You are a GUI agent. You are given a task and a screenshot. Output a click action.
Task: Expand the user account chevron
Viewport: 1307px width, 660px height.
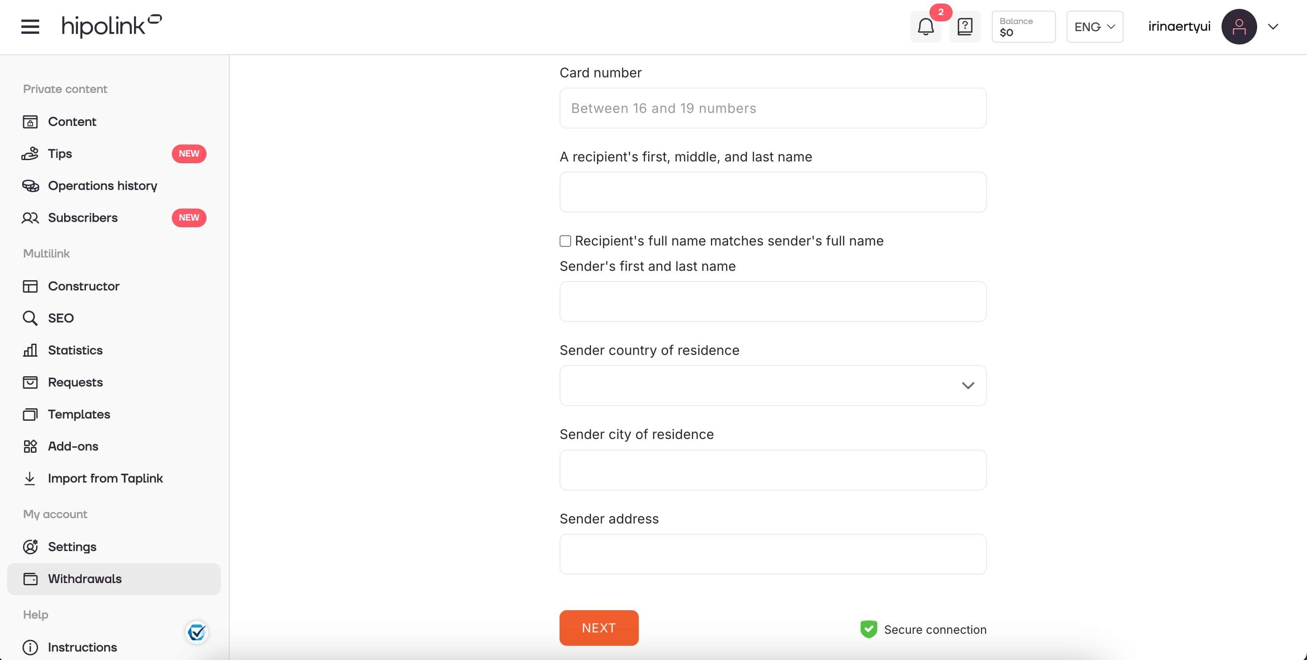pyautogui.click(x=1273, y=26)
